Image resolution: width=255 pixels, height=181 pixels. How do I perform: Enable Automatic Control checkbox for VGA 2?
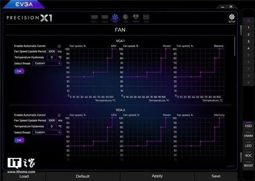(59, 115)
